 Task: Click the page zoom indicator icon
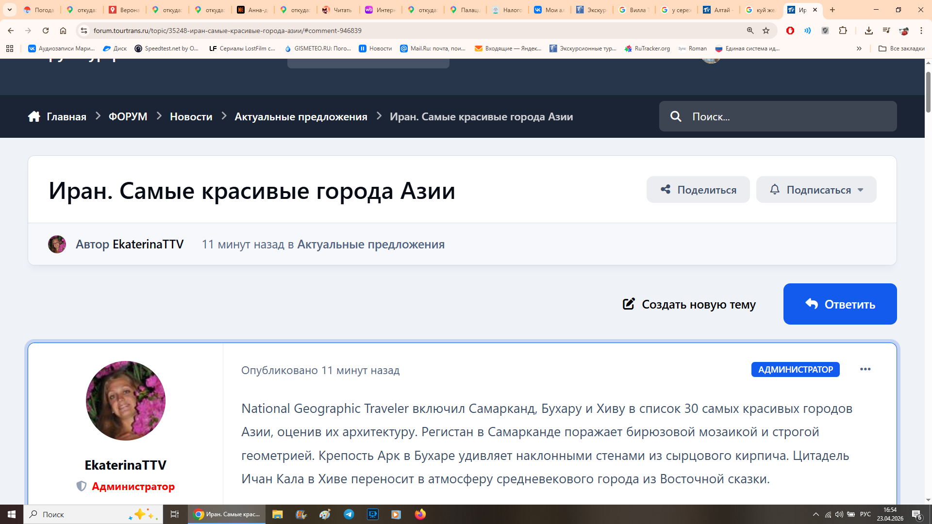750,31
